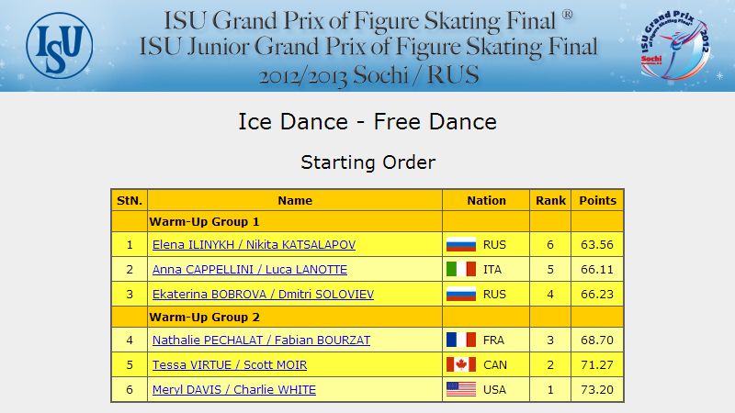Open Meryl DAVIS / Charlie WHITE link

(234, 390)
